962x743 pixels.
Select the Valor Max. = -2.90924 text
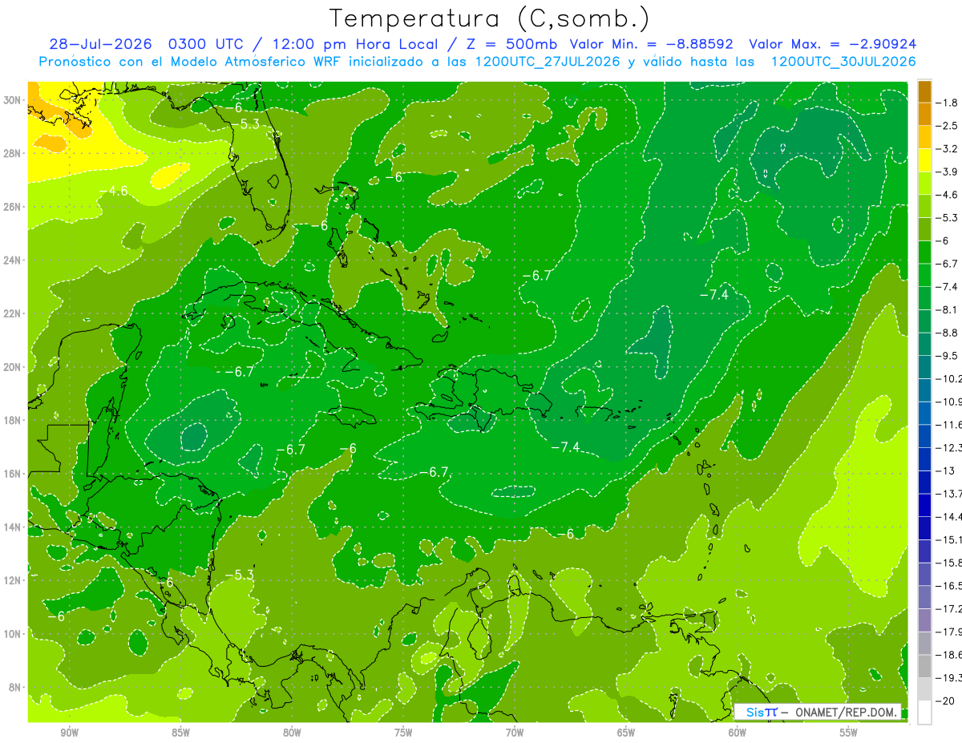point(832,44)
